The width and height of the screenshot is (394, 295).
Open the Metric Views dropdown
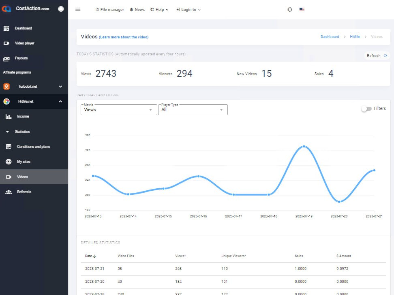(119, 110)
